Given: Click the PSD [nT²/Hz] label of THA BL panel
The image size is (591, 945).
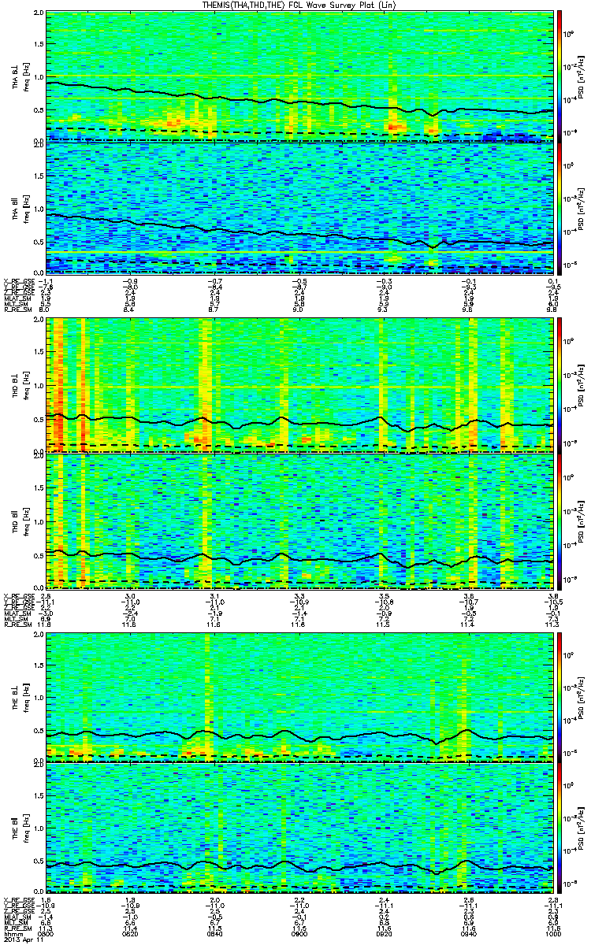Looking at the screenshot, I should pyautogui.click(x=581, y=76).
